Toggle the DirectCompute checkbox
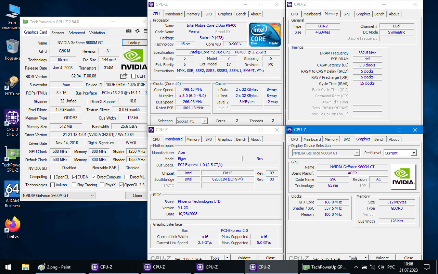This screenshot has width=438, height=274. (94, 177)
